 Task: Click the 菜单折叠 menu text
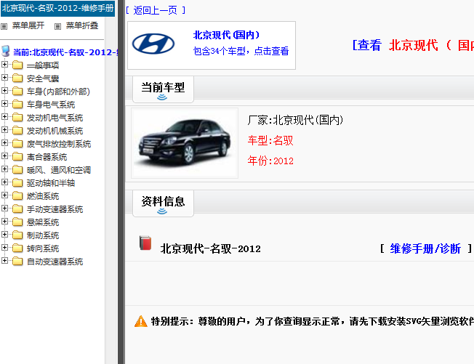[82, 25]
